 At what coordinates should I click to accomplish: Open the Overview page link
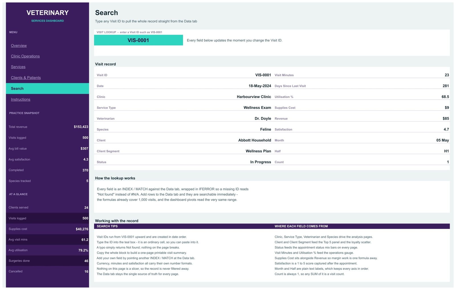tap(19, 46)
